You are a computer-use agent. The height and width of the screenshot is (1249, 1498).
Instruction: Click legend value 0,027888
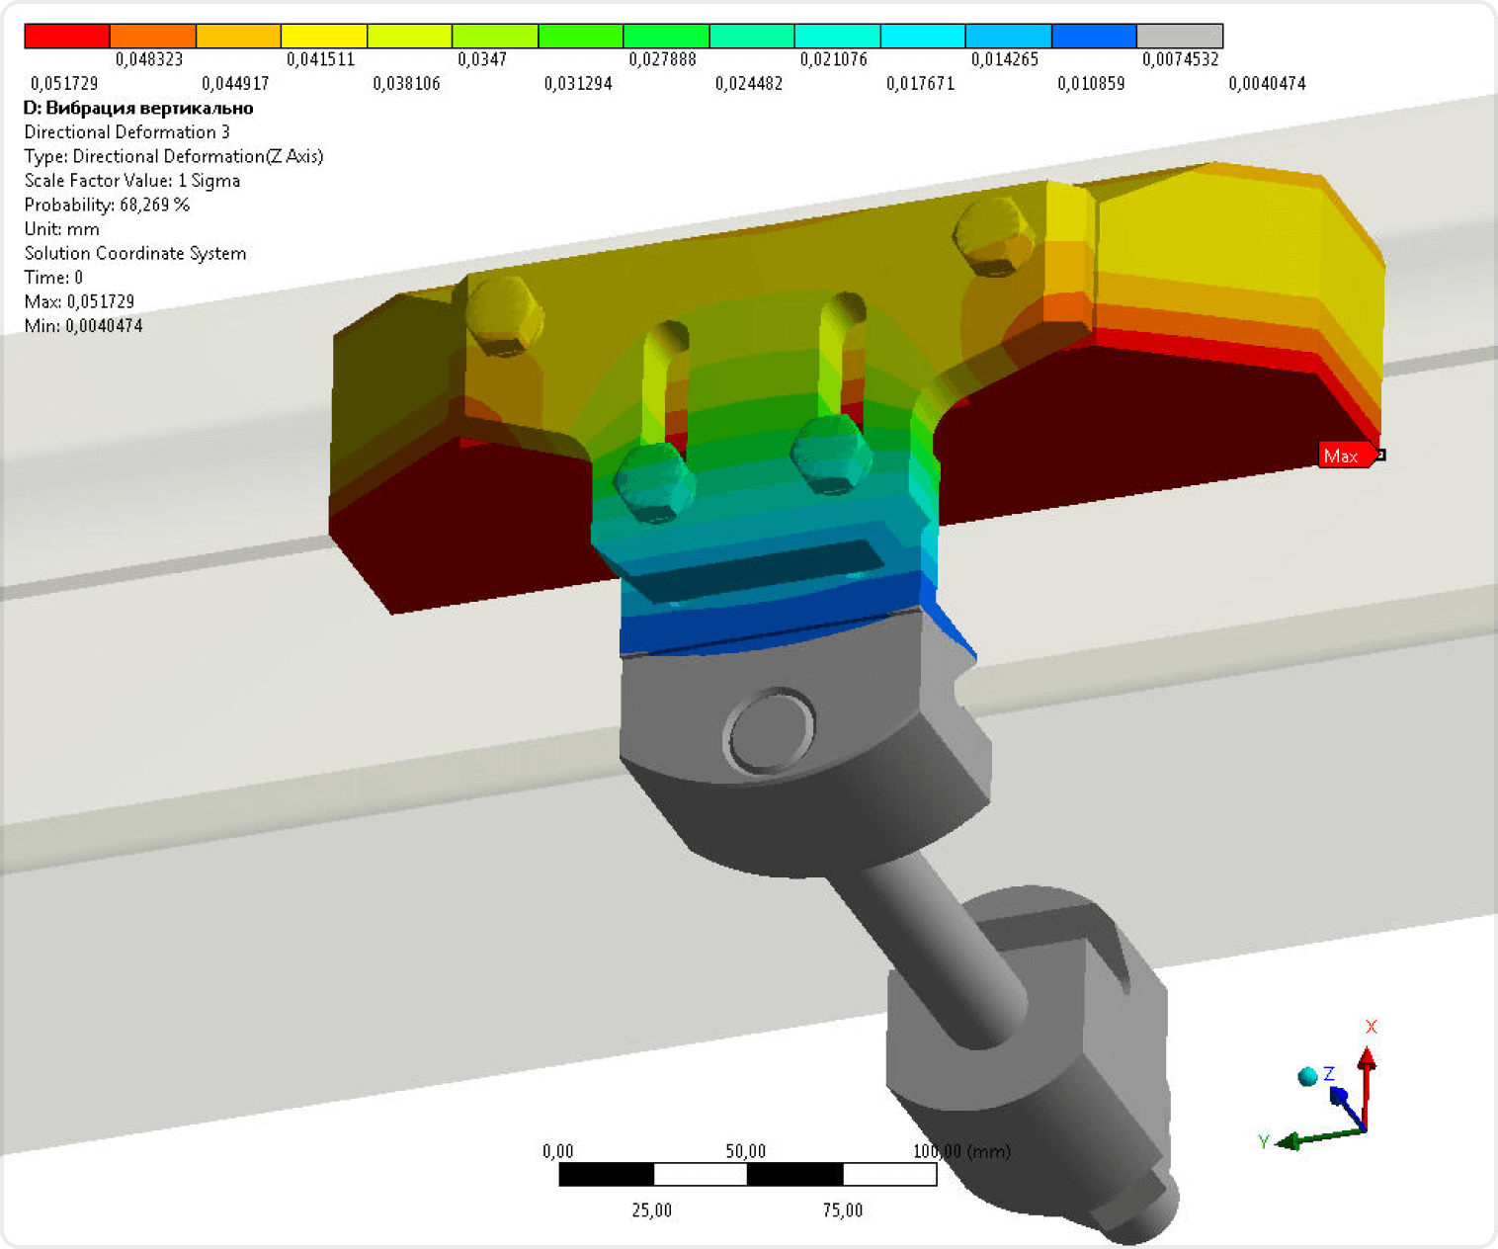(x=662, y=59)
